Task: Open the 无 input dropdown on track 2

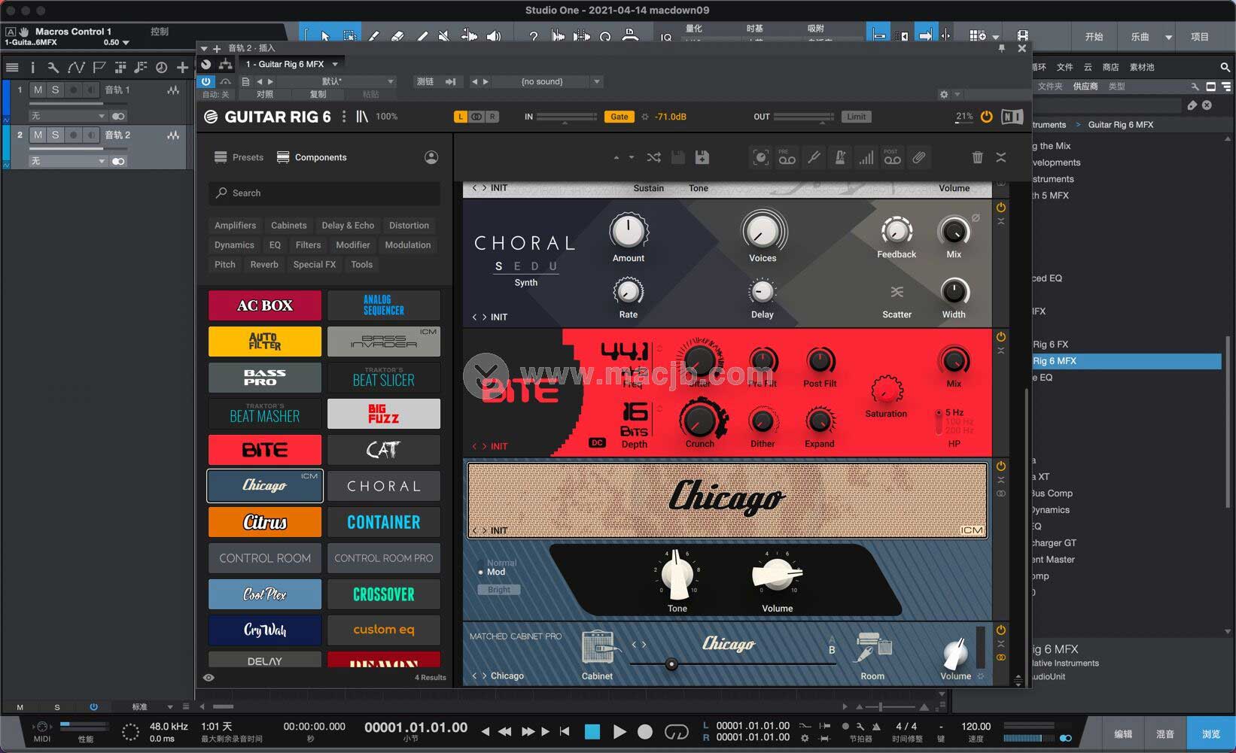Action: [68, 161]
